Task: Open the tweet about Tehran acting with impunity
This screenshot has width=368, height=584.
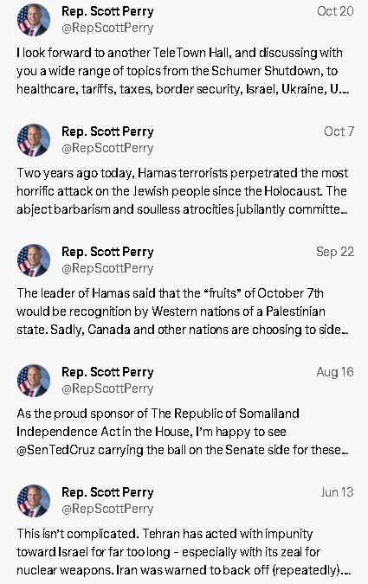Action: [x=183, y=552]
